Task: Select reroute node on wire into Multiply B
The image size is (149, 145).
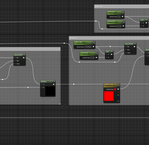Action: pyautogui.click(x=28, y=88)
